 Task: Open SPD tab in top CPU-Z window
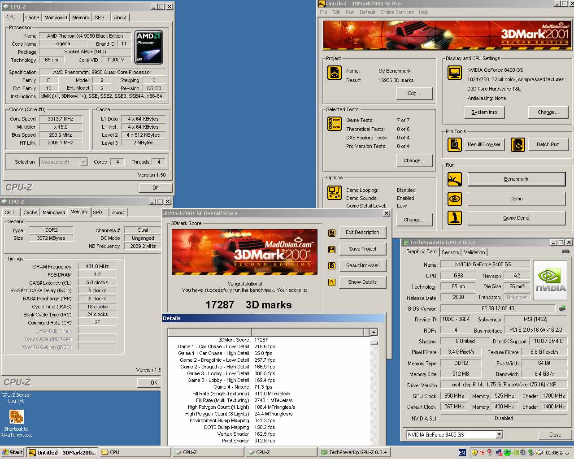[99, 17]
